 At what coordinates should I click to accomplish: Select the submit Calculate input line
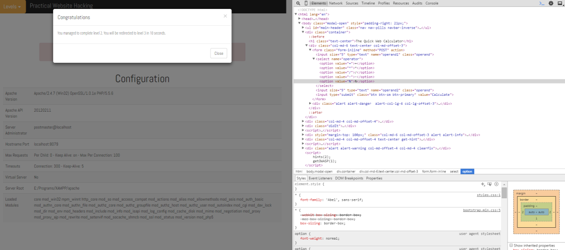click(385, 94)
